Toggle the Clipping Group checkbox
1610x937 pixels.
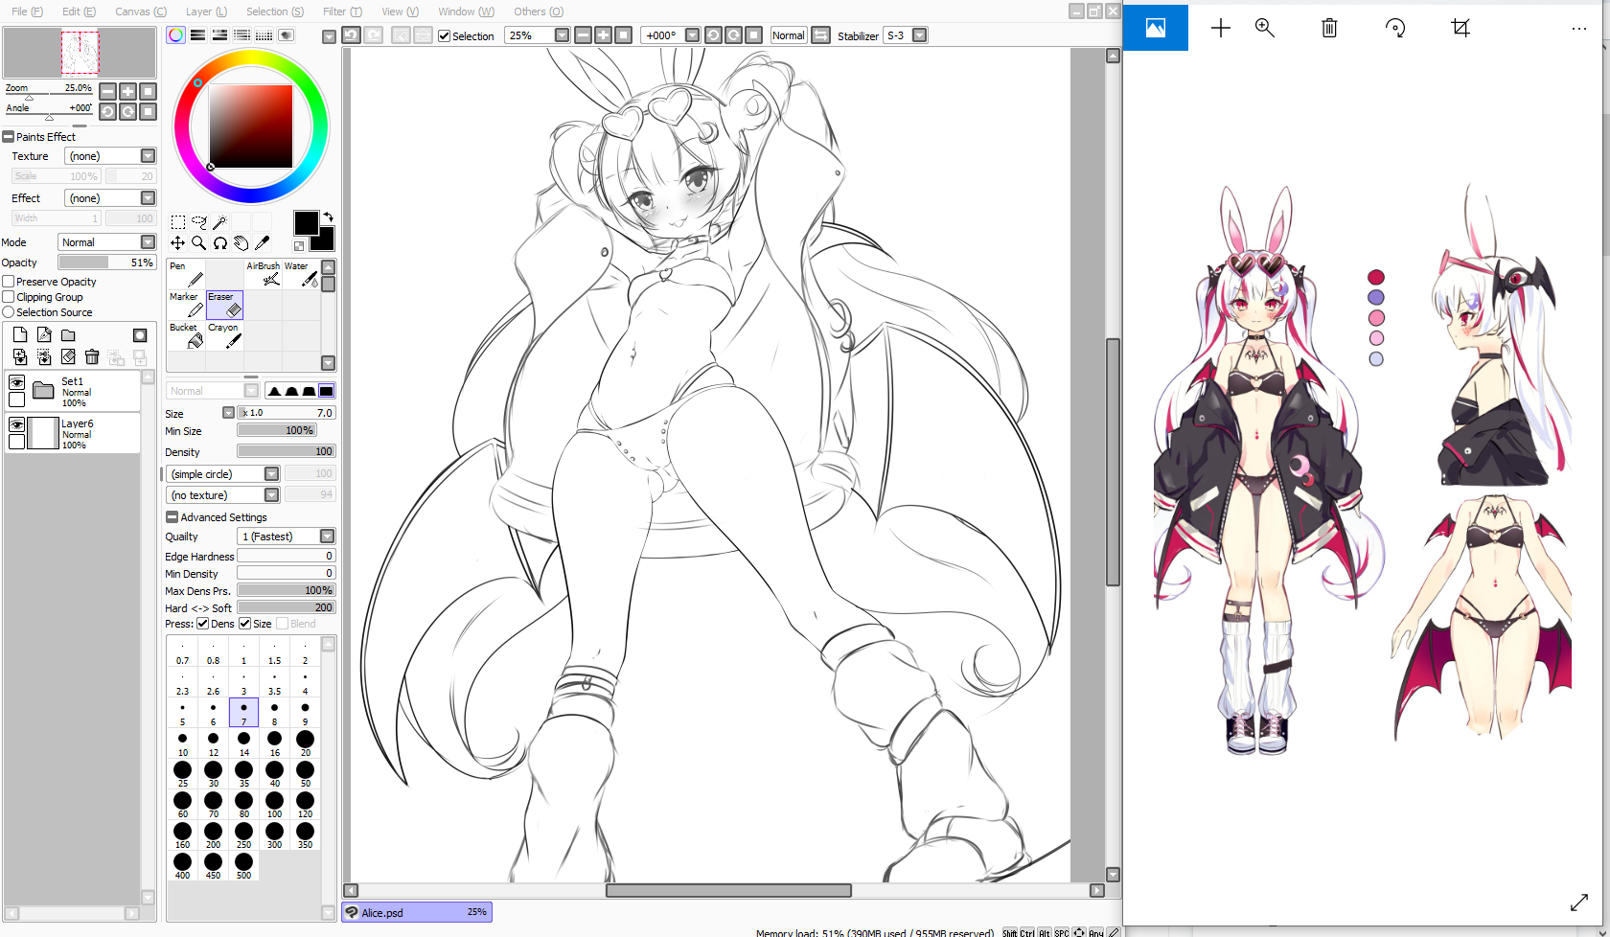pyautogui.click(x=9, y=297)
